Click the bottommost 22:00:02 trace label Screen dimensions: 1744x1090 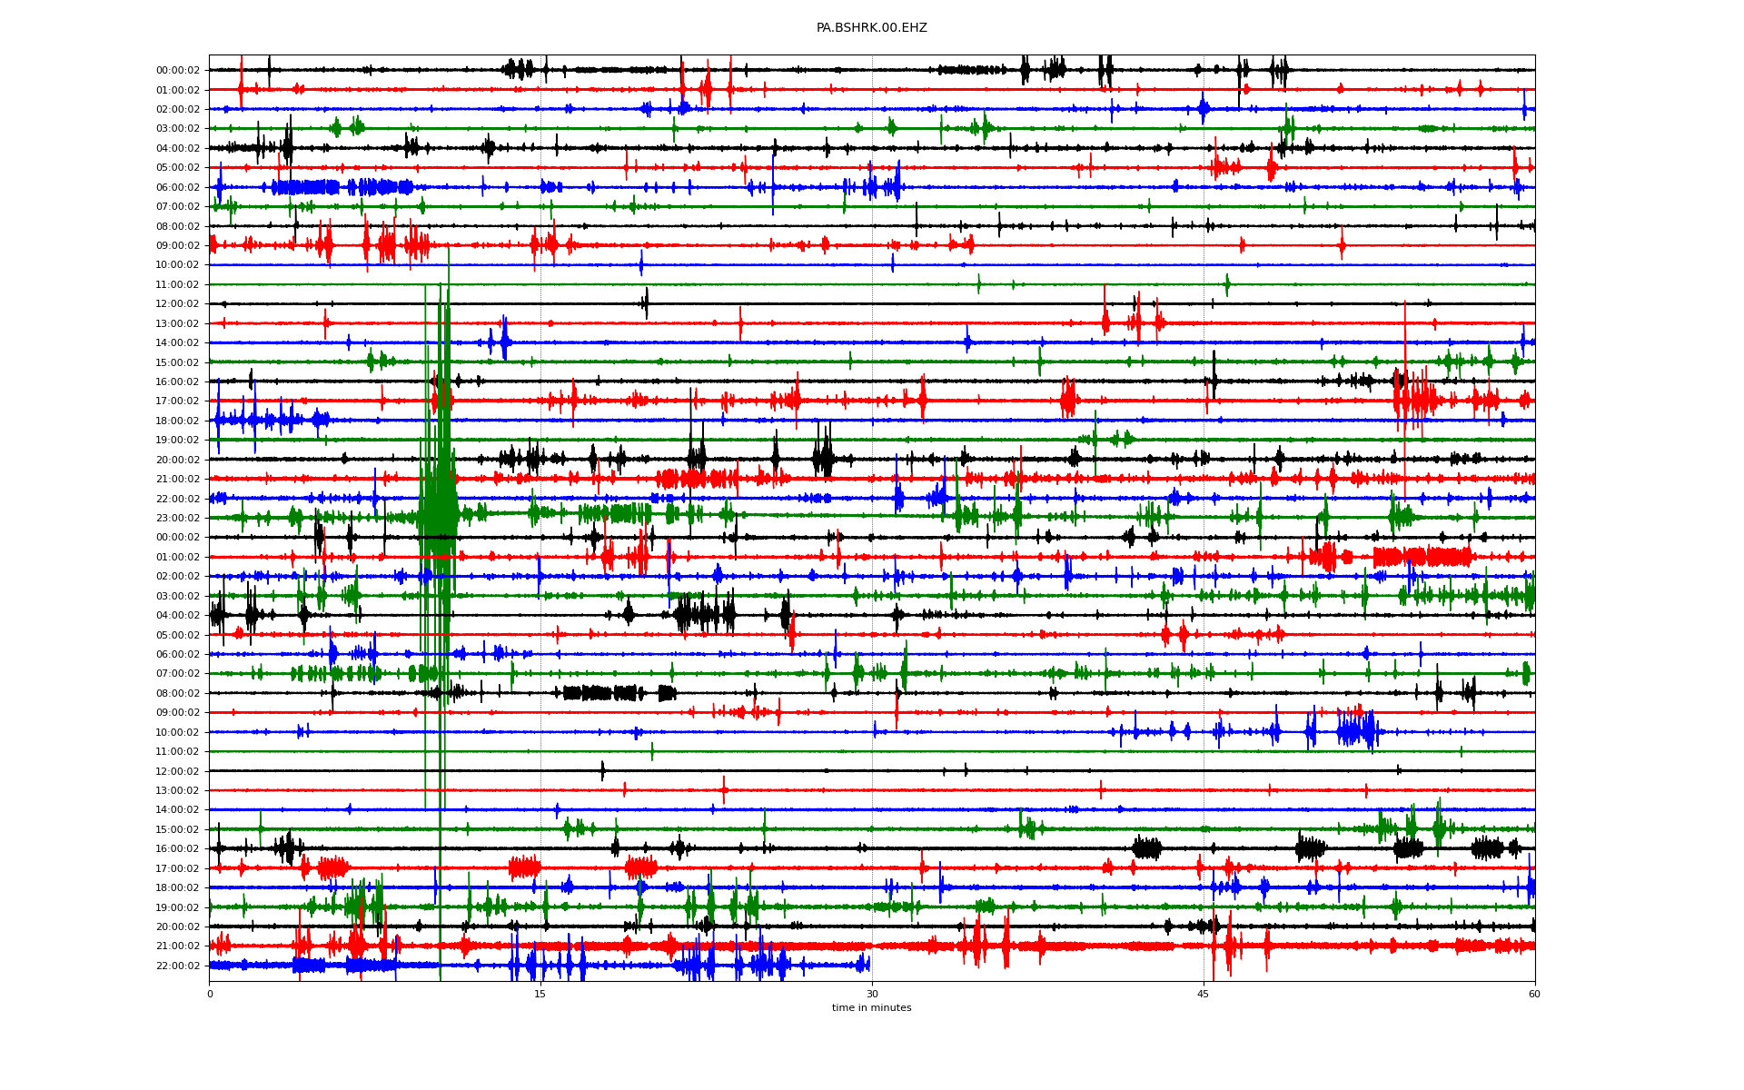tap(177, 966)
